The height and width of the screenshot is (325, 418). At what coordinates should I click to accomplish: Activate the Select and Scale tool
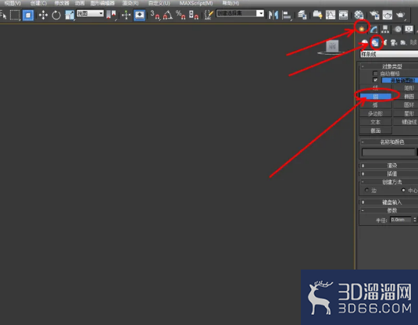(70, 15)
